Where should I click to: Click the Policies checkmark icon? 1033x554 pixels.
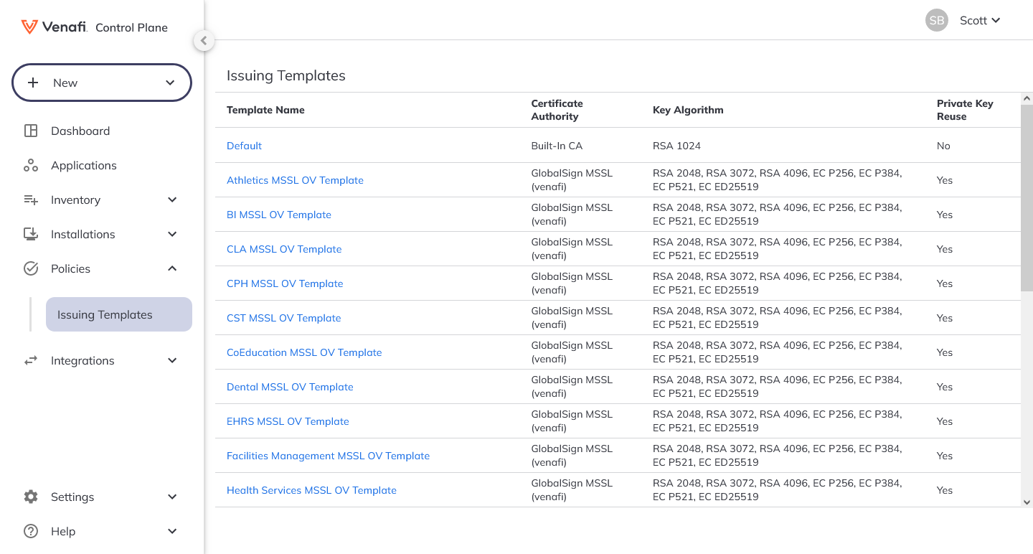tap(31, 268)
